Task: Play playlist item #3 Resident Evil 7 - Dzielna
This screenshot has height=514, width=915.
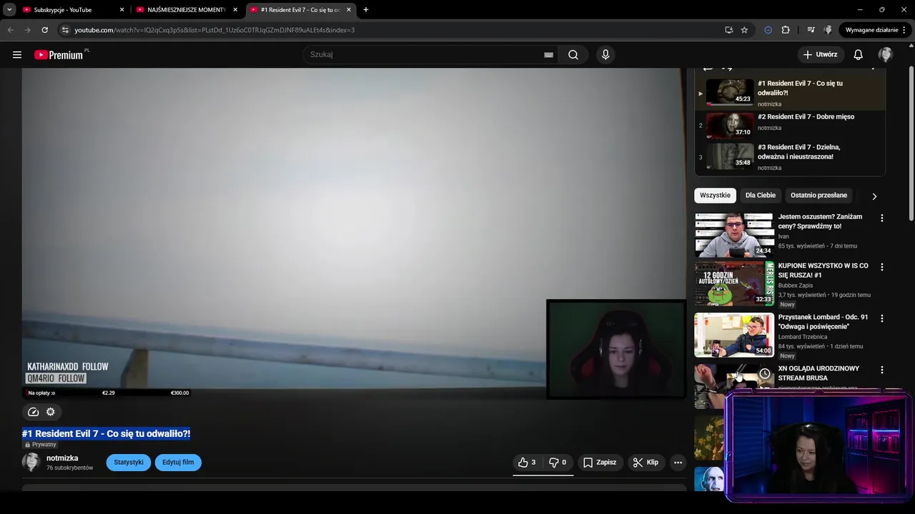Action: coord(790,156)
